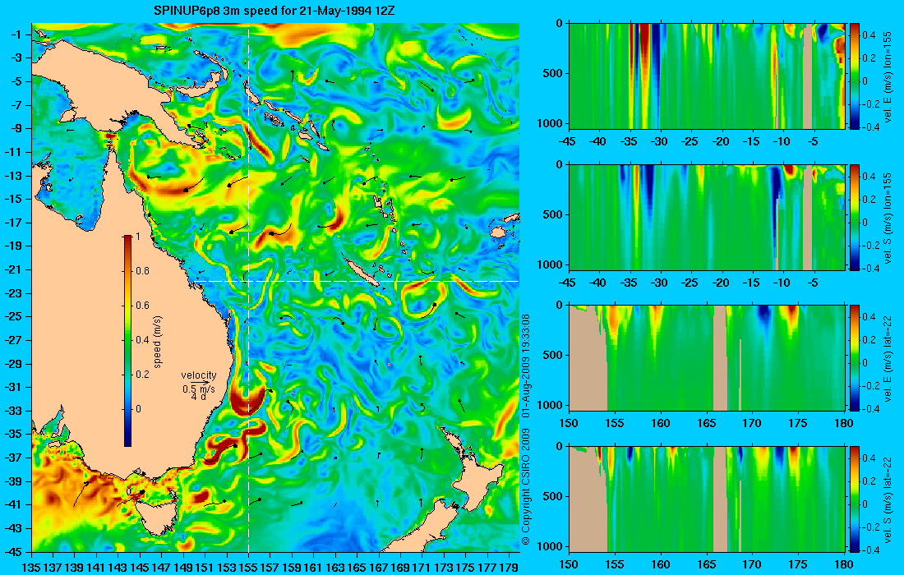The width and height of the screenshot is (904, 575).
Task: Click the '165' tick on the third section axis
Action: (x=707, y=423)
